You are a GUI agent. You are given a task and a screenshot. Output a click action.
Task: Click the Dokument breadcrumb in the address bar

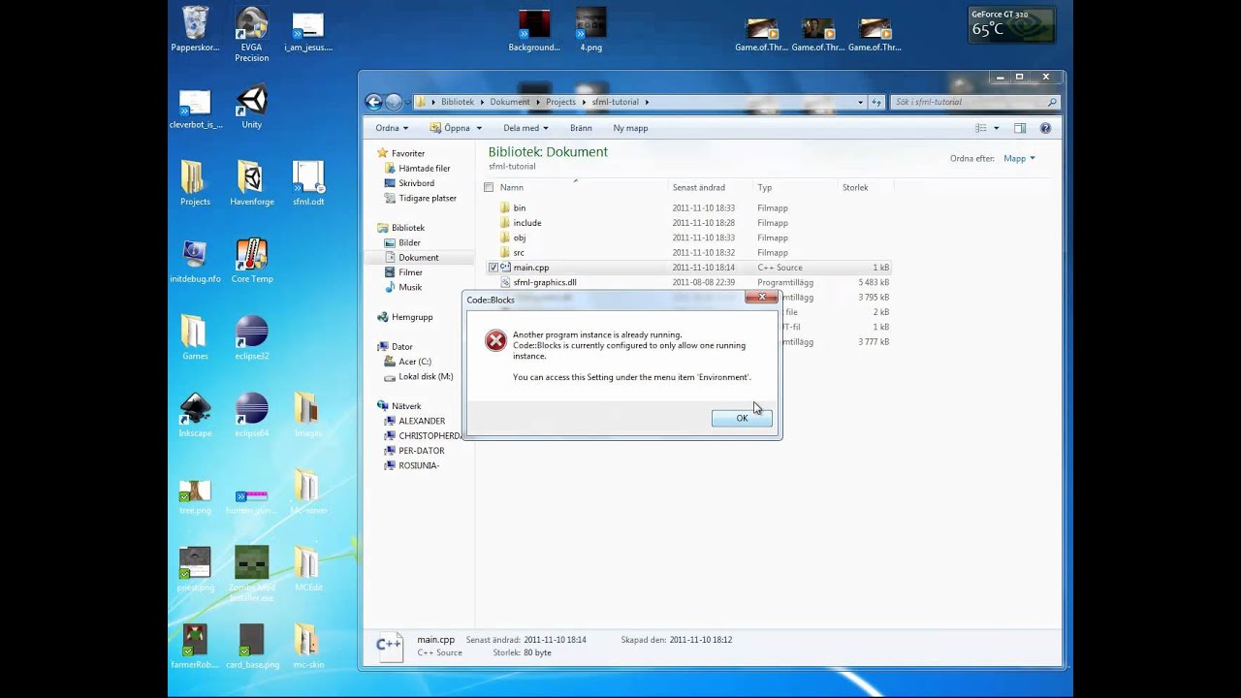coord(510,102)
